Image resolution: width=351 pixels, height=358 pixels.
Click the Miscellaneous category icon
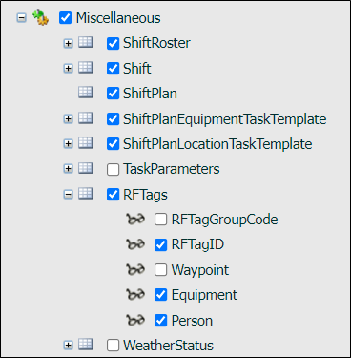(40, 17)
